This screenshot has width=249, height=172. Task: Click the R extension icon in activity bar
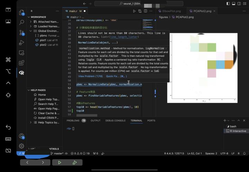pyautogui.click(x=21, y=73)
